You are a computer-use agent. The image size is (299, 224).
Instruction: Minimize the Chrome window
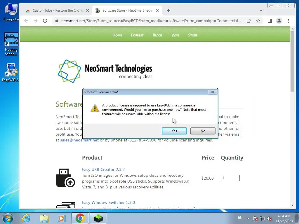[271, 6]
